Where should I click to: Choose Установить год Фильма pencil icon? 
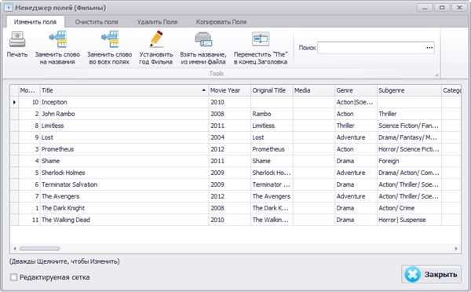[x=156, y=39]
